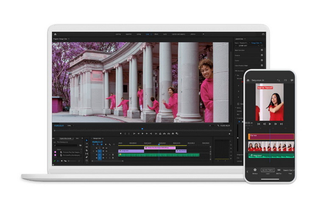The image size is (318, 206).
Task: Click the green audio clip on timeline
Action: (159, 155)
